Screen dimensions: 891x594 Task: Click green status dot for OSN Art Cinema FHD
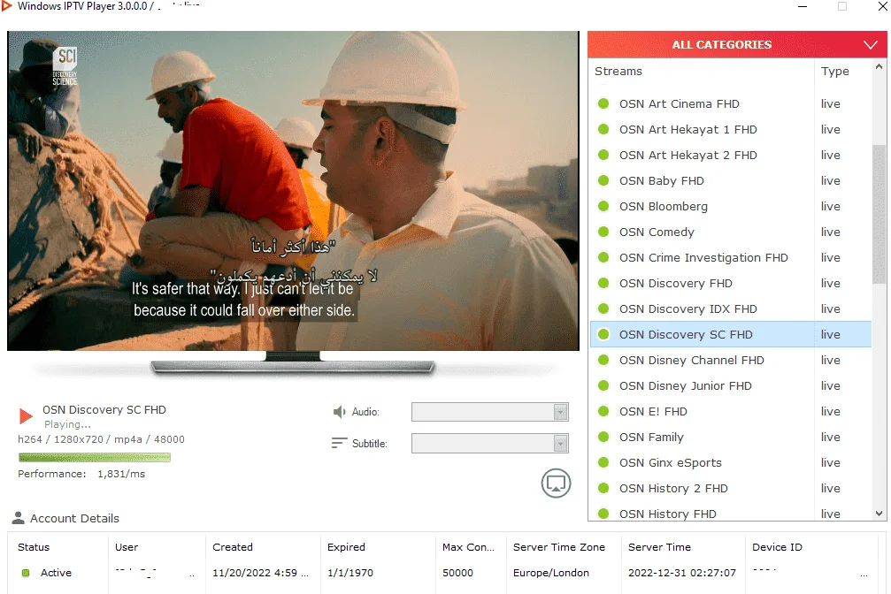click(x=603, y=103)
